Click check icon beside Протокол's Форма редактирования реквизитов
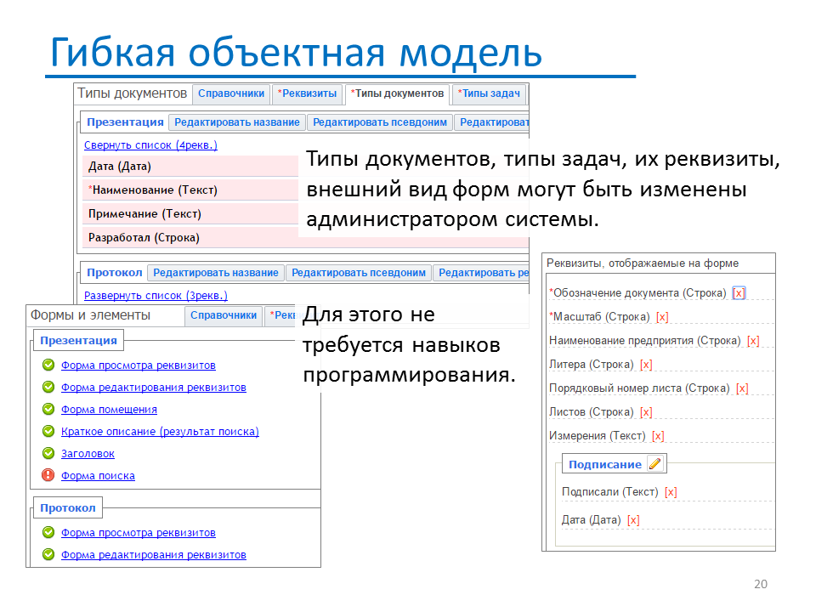 pos(48,554)
